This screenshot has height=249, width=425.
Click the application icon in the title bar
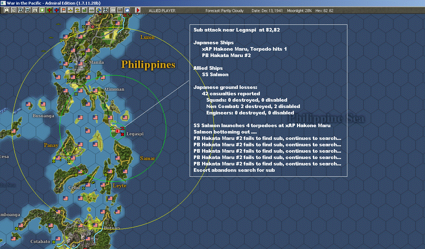point(3,3)
